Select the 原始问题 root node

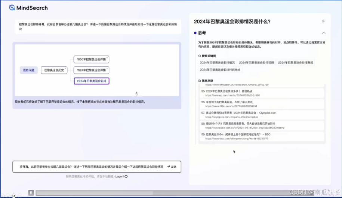(x=28, y=70)
